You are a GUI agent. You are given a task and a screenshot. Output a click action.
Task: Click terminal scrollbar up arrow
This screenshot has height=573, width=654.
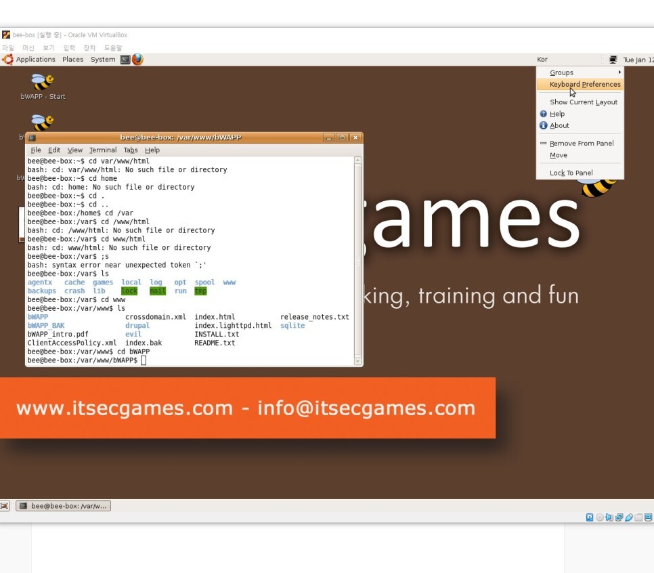tap(357, 161)
